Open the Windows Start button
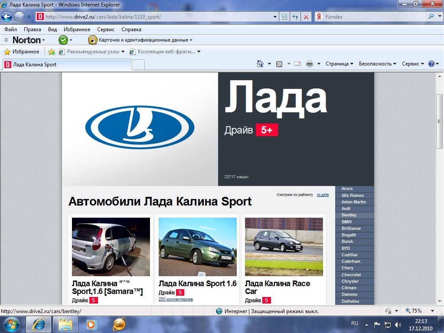This screenshot has width=444, height=333. click(11, 324)
